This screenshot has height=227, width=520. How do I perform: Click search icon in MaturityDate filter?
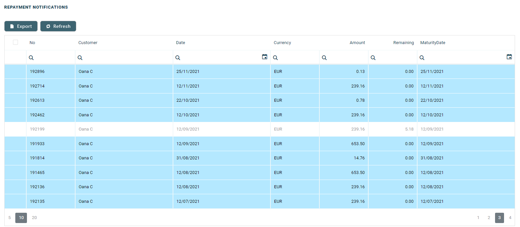click(422, 58)
